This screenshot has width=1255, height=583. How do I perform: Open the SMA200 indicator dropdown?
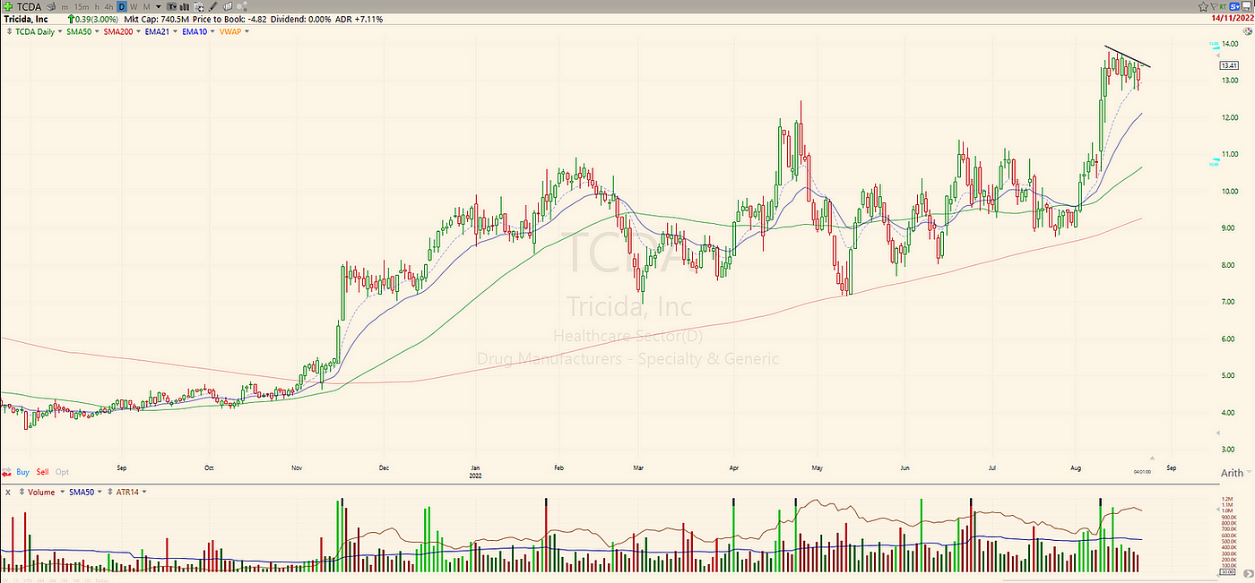point(138,31)
